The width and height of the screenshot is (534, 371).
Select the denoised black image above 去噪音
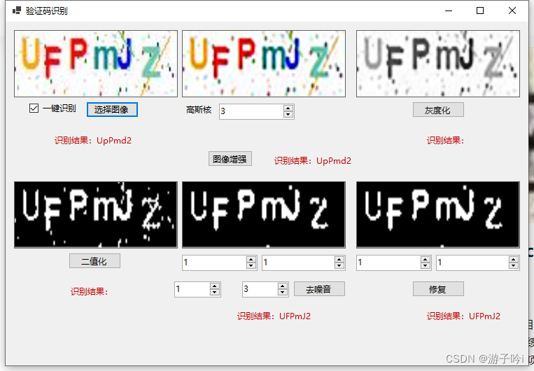264,215
